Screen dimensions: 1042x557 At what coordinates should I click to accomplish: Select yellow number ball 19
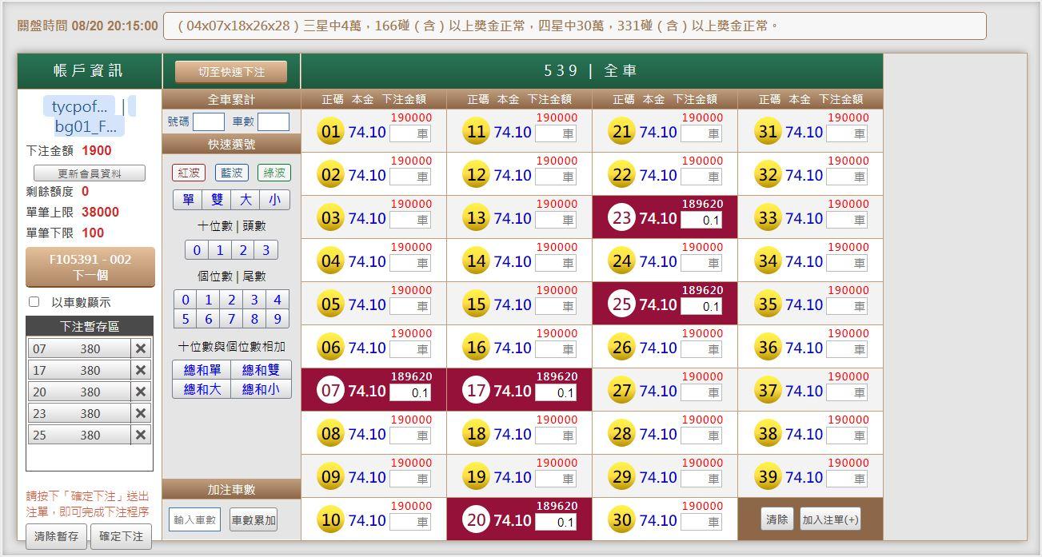point(476,477)
